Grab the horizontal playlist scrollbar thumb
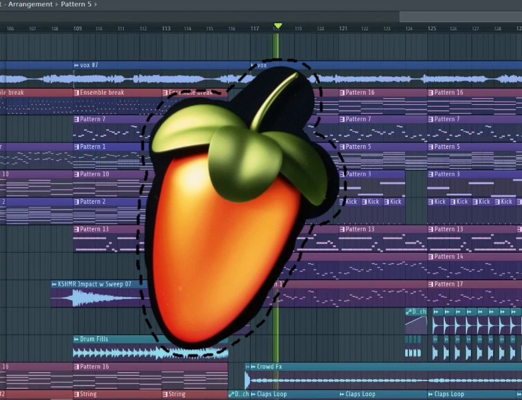Screen dimensions: 522x400 click(x=461, y=16)
